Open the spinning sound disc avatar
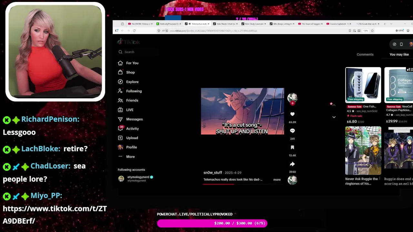This screenshot has height=232, width=413. pyautogui.click(x=292, y=180)
